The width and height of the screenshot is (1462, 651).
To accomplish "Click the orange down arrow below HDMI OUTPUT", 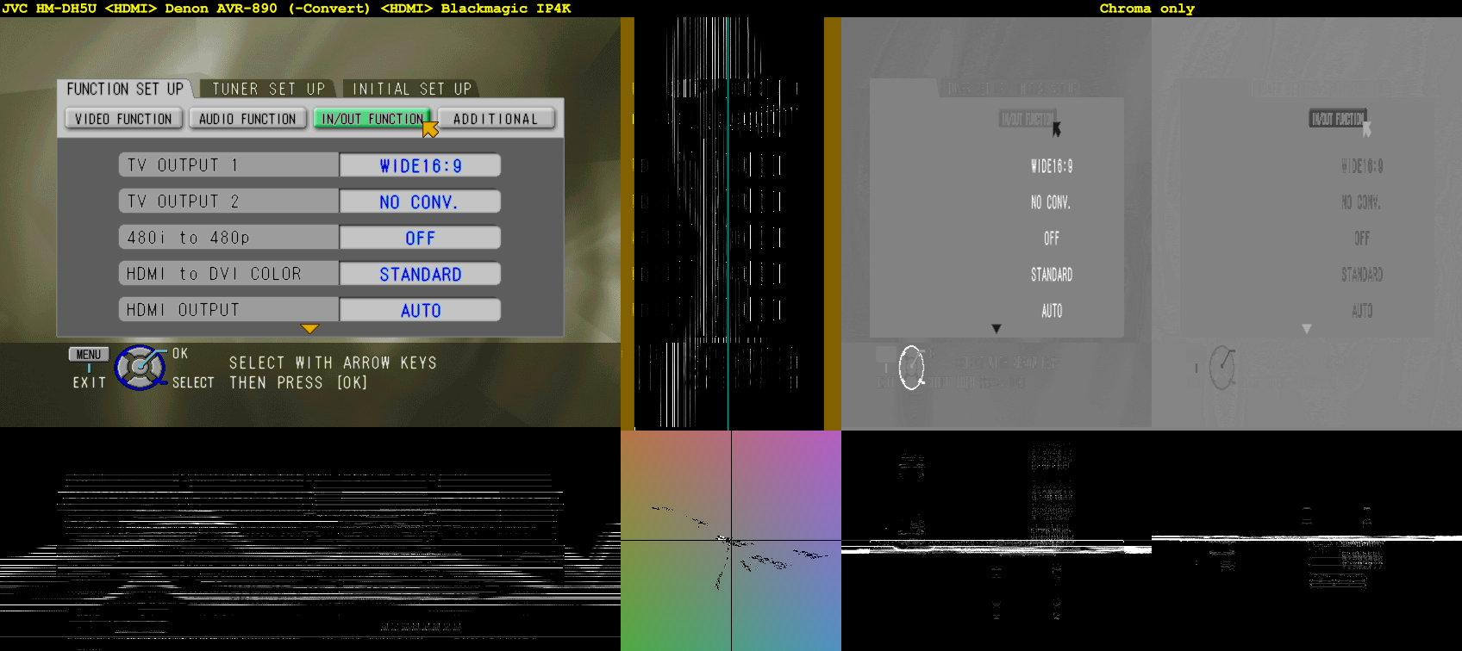I will pos(309,329).
